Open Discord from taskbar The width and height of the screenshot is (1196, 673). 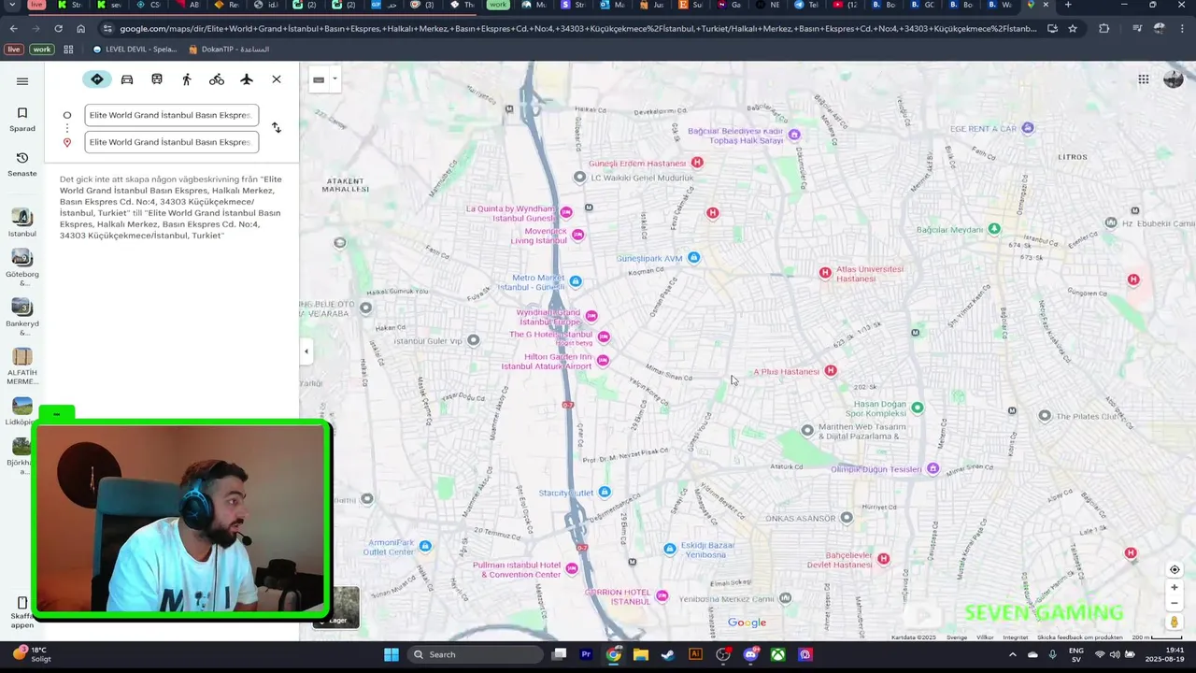pyautogui.click(x=750, y=654)
